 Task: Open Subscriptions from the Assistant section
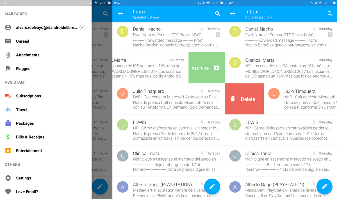pyautogui.click(x=28, y=96)
